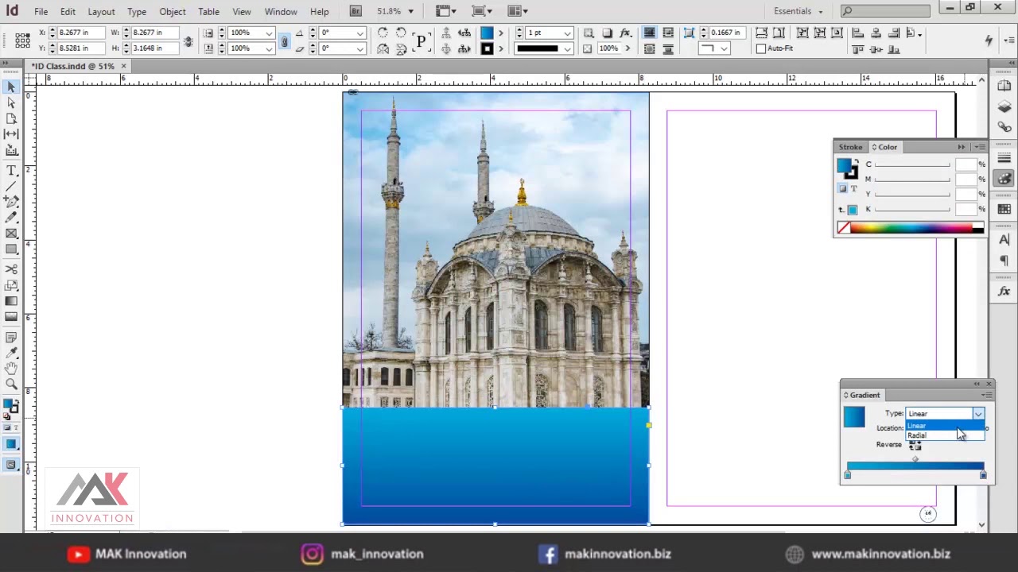Select the Zoom tool
Image resolution: width=1018 pixels, height=572 pixels.
click(11, 385)
